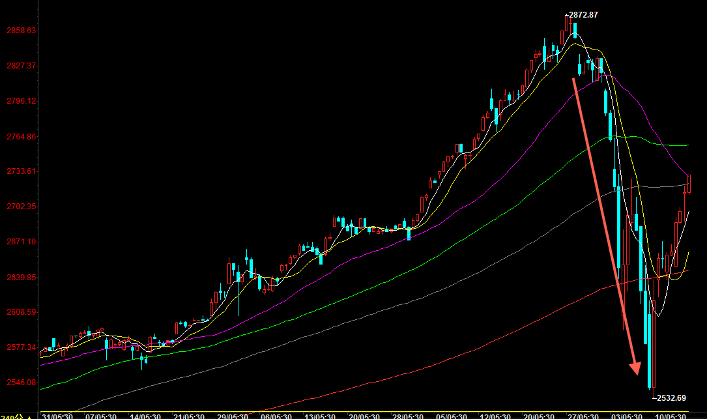This screenshot has height=419, width=707.
Task: Click the tall cyan candle at the chart low
Action: coord(650,351)
